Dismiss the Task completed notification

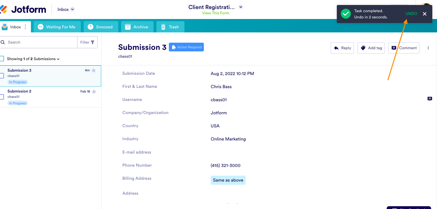pos(425,14)
